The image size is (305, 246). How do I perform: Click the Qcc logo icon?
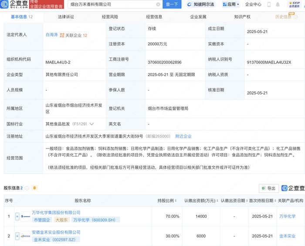tap(4, 4)
